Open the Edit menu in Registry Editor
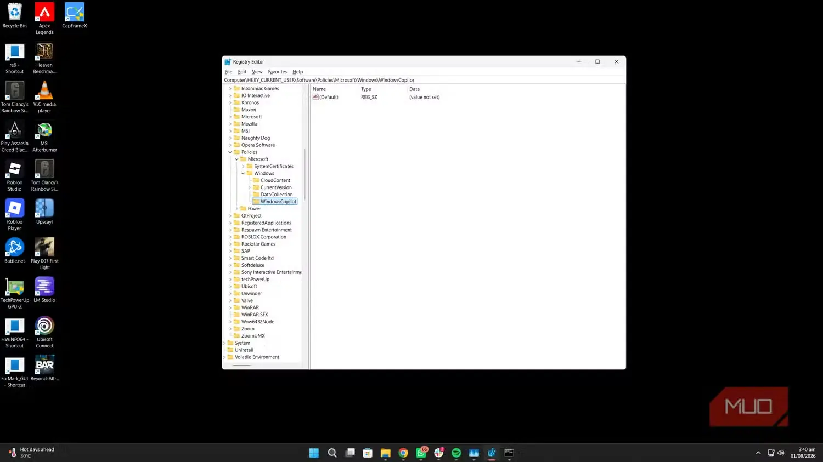The width and height of the screenshot is (823, 462). [242, 72]
